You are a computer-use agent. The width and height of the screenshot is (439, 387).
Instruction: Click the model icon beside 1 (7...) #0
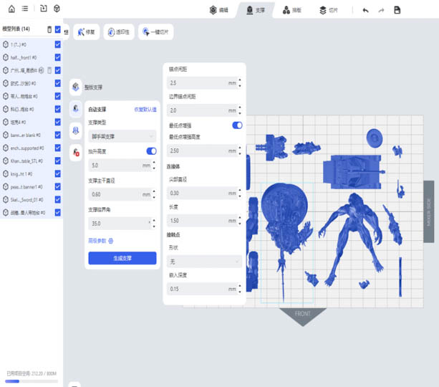point(6,44)
